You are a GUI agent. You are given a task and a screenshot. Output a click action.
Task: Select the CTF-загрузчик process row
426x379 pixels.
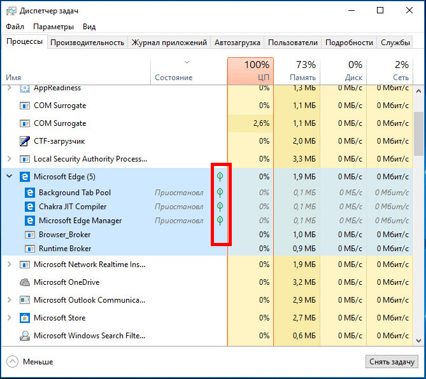208,141
